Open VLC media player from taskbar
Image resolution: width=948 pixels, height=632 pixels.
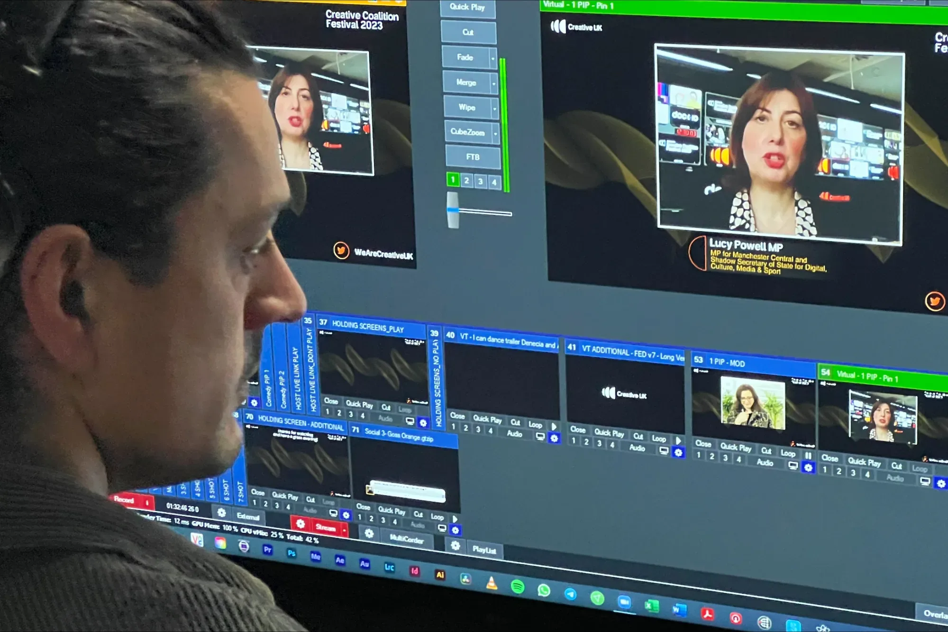(x=492, y=582)
